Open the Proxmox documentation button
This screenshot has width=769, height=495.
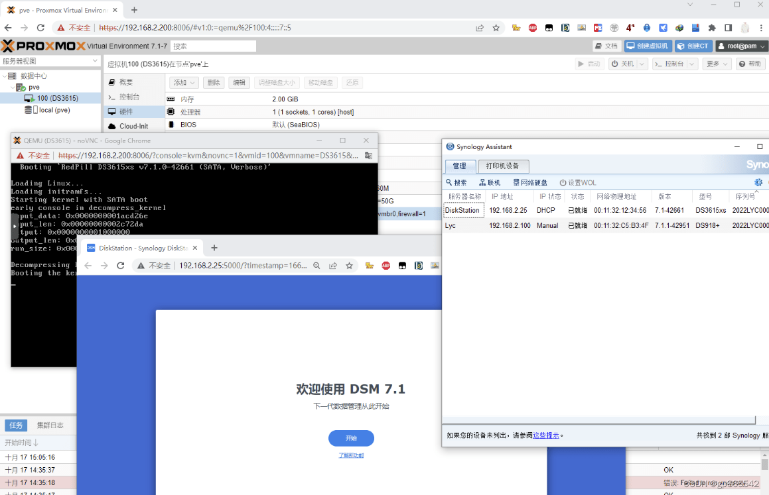click(606, 46)
